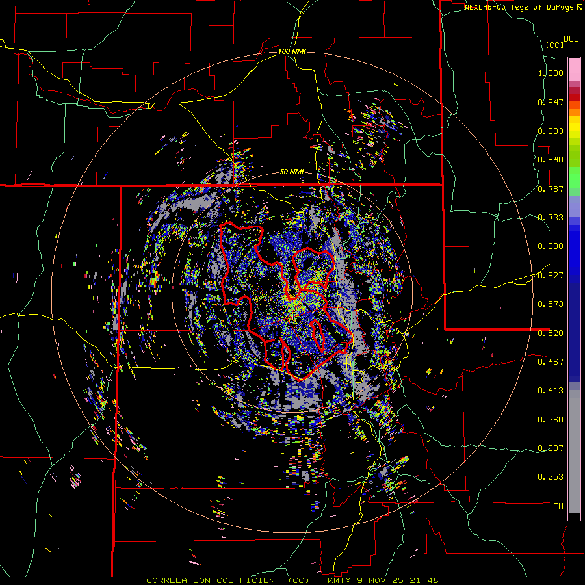Click the 100 NMI range ring label
Viewport: 585px width, 585px height.
(x=292, y=51)
